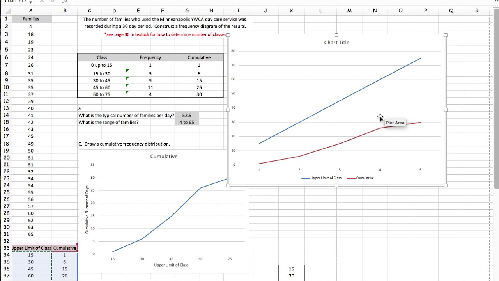Select the '15 to 30' class cell
This screenshot has width=499, height=281.
pos(102,73)
